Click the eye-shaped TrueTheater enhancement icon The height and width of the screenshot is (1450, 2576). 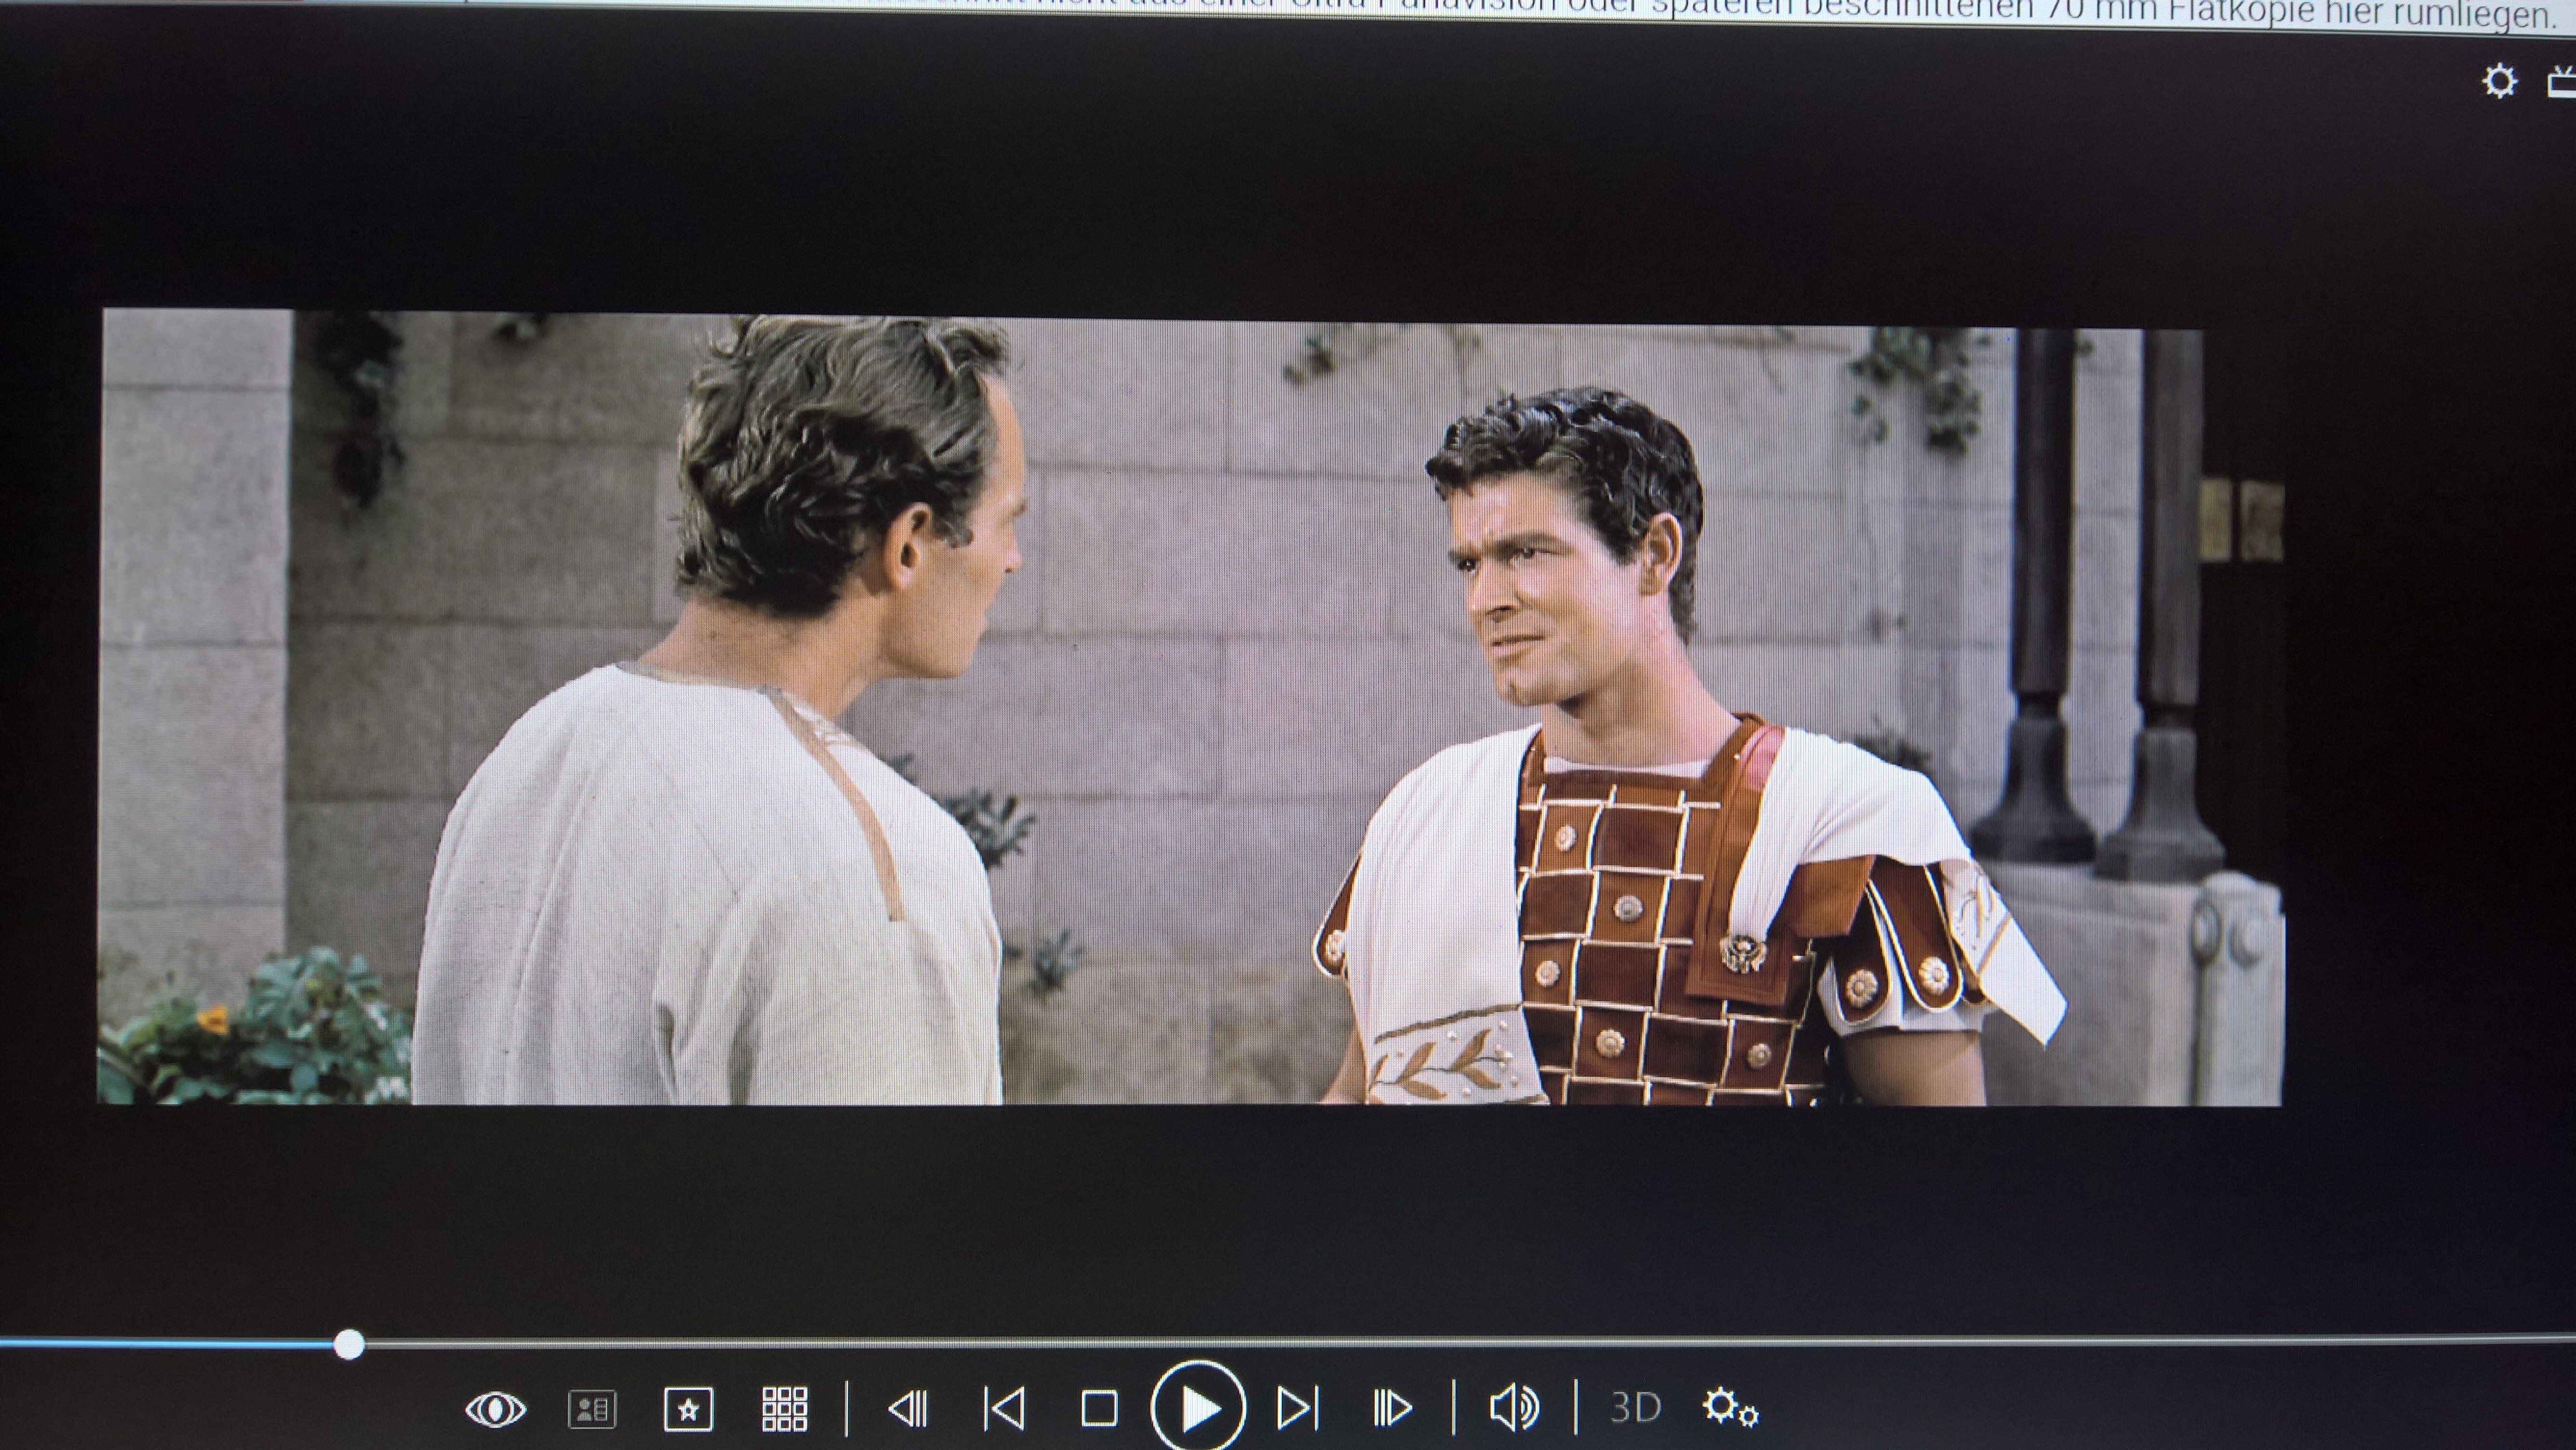(x=495, y=1410)
